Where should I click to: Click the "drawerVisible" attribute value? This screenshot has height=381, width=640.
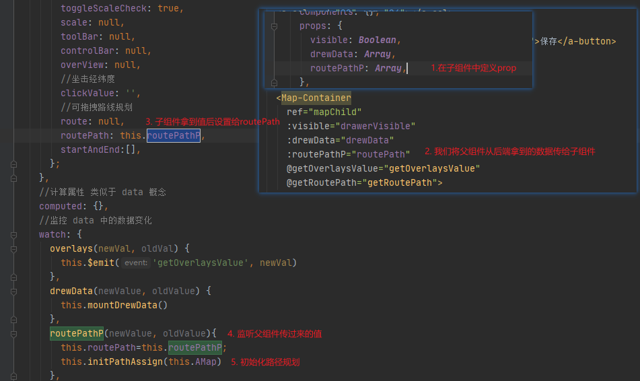click(x=380, y=126)
